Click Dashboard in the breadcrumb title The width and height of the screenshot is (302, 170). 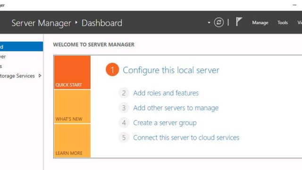click(x=102, y=23)
